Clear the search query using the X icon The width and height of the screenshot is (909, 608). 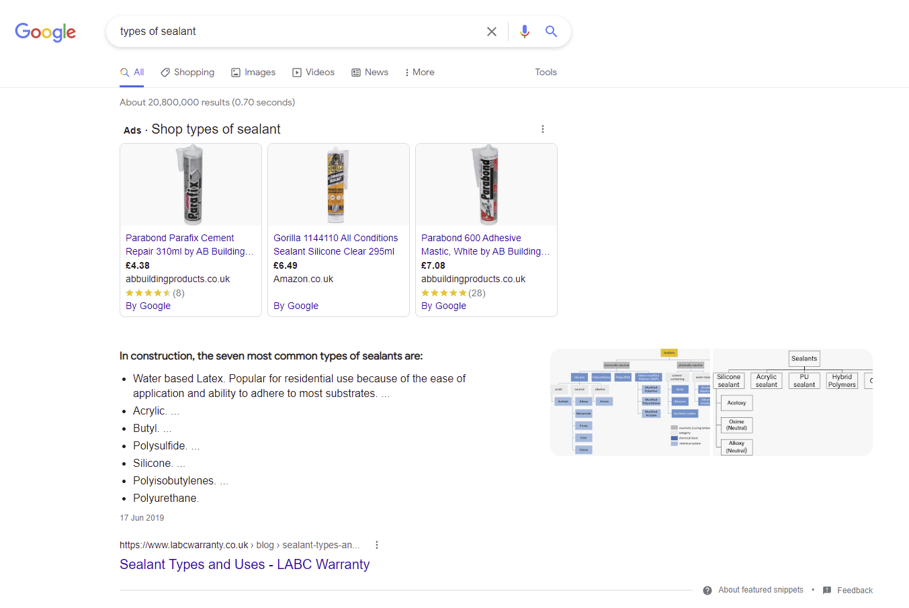pyautogui.click(x=492, y=31)
